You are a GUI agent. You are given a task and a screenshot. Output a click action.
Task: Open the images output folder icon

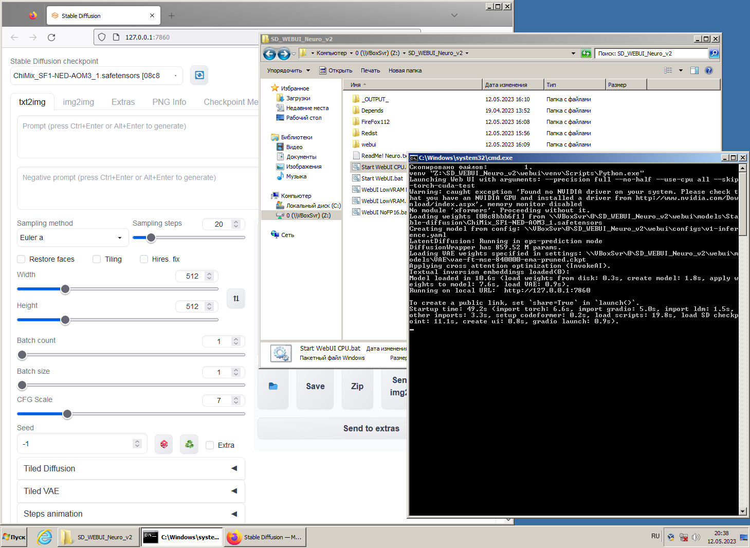click(x=273, y=387)
